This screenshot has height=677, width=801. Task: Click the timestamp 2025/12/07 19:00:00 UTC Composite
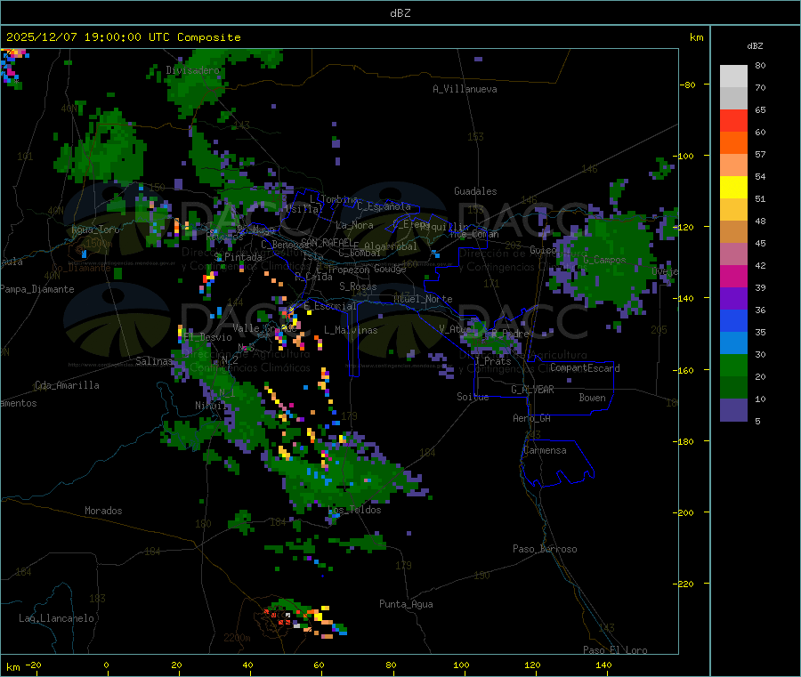tap(123, 37)
